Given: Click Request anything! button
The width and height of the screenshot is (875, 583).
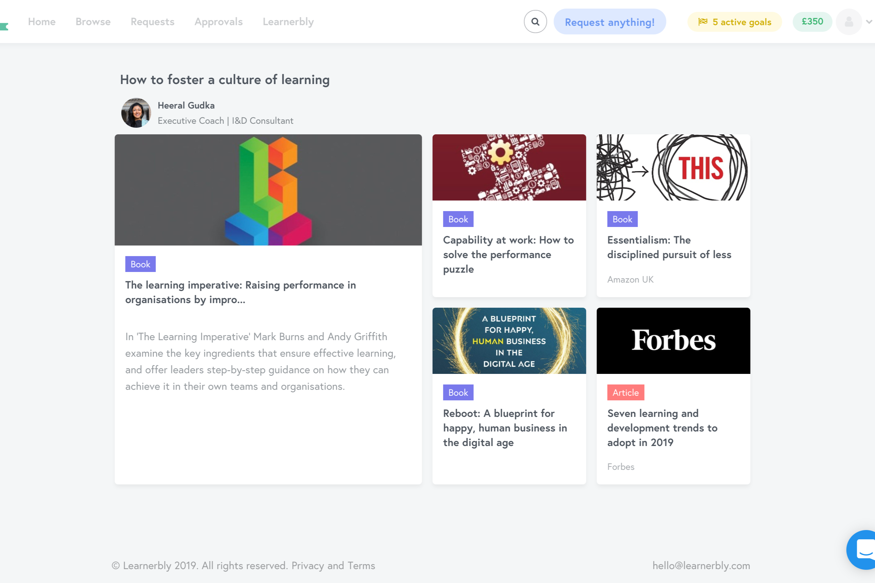Looking at the screenshot, I should tap(610, 22).
